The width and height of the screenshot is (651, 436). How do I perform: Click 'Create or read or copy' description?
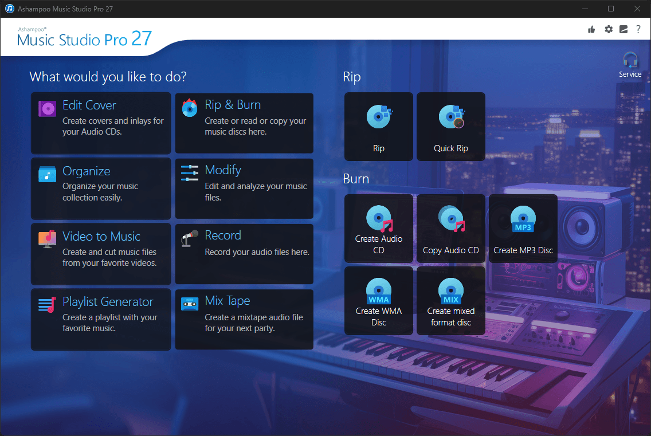pyautogui.click(x=256, y=126)
